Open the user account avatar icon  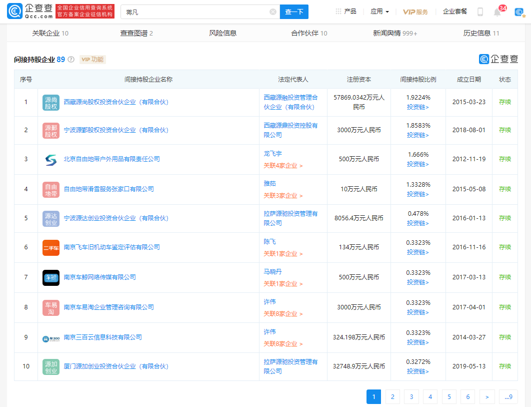click(x=519, y=12)
